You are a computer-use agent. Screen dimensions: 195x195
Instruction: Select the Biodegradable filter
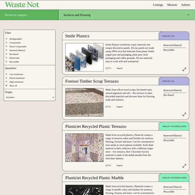tap(7, 39)
